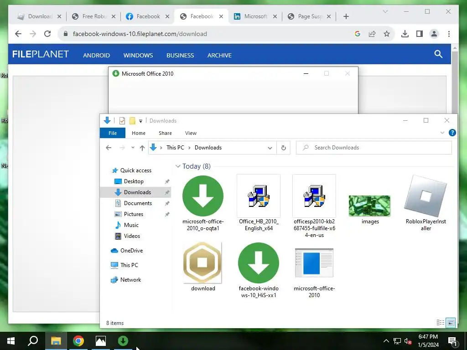
Task: Switch to Microsoft LinkedIn browser tab
Action: click(255, 16)
